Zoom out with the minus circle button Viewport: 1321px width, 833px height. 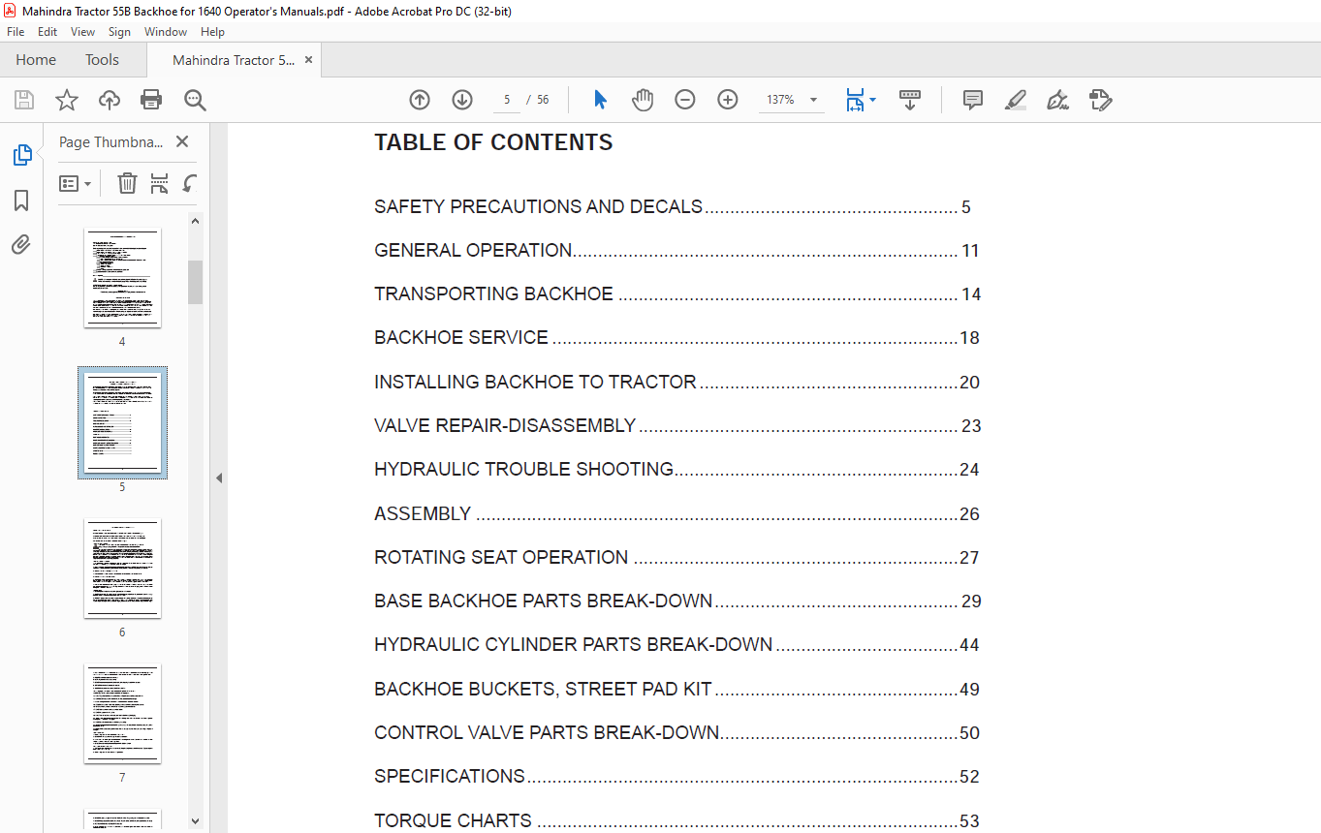pyautogui.click(x=685, y=100)
